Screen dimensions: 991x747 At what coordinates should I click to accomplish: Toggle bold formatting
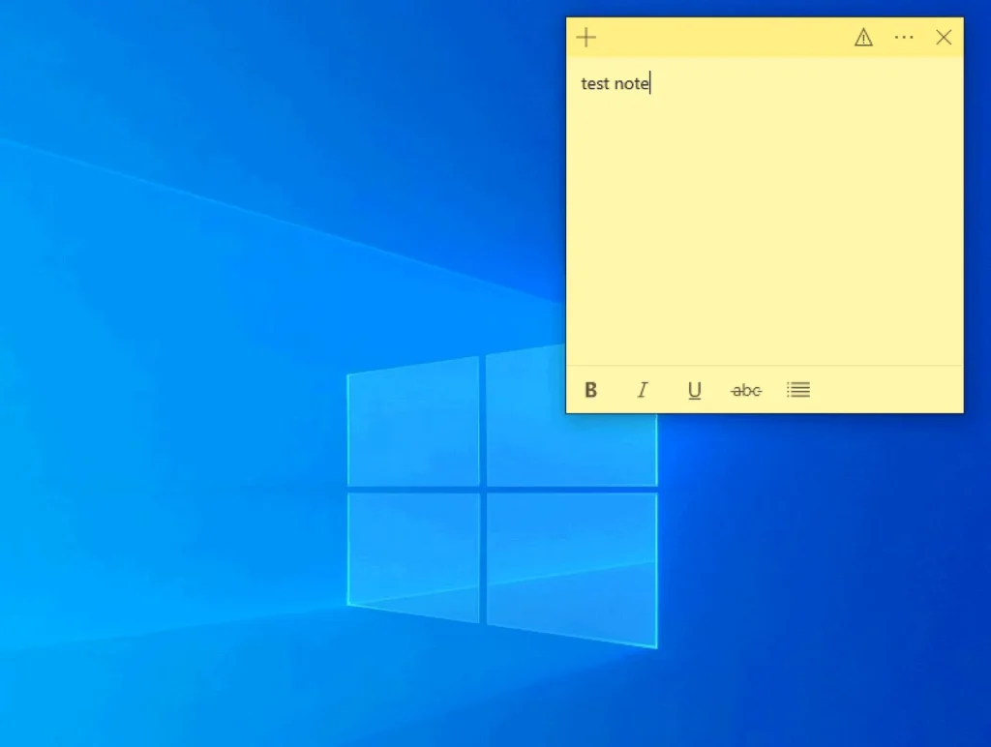tap(591, 390)
